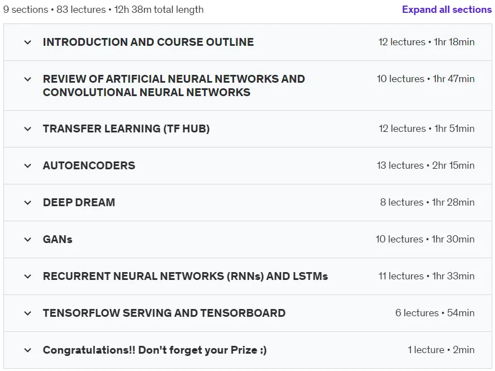Expand the Review of Artificial Neural Networks chevron
The image size is (495, 371).
28,79
